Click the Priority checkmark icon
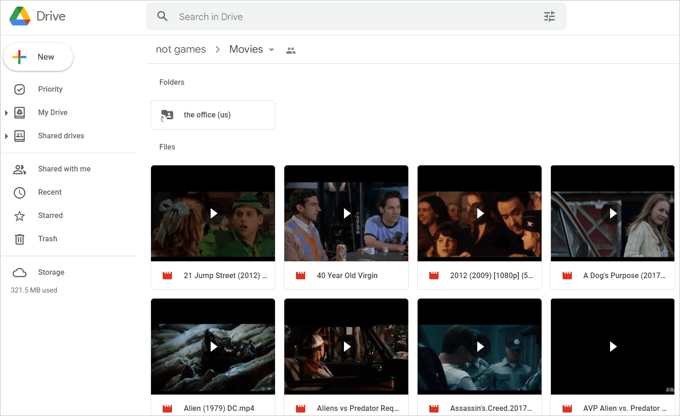 click(20, 89)
